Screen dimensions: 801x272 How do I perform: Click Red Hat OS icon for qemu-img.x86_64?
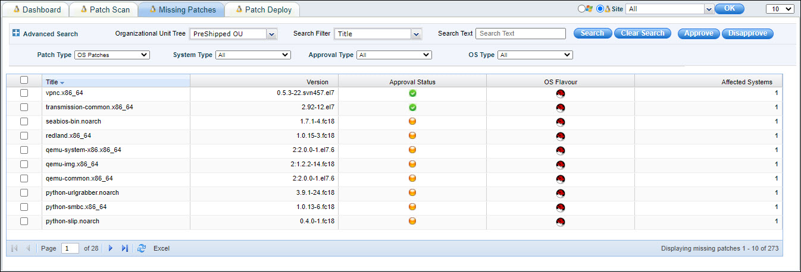(x=561, y=165)
